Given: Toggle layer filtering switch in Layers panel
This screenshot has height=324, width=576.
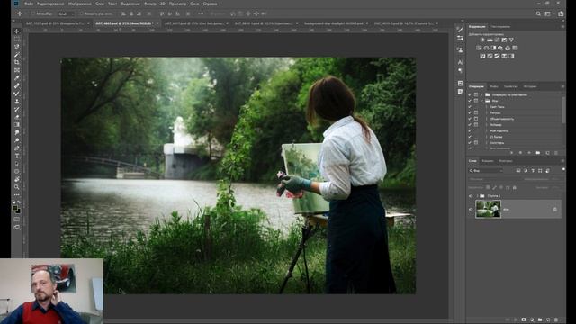Looking at the screenshot, I should click(563, 169).
